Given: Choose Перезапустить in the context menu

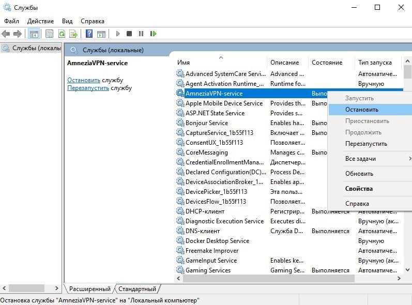Looking at the screenshot, I should tap(370, 144).
